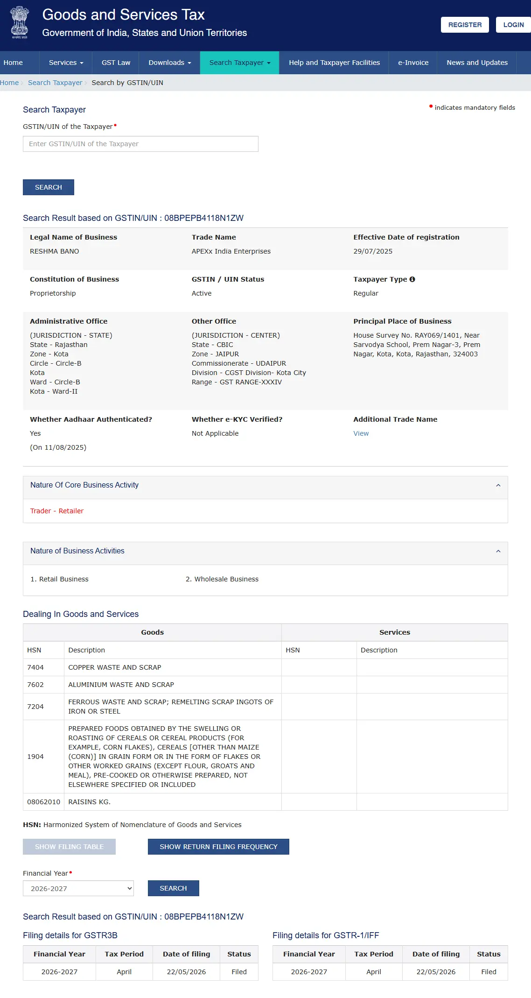Click HSN code 08062010 cell
The image size is (531, 998).
(x=43, y=802)
